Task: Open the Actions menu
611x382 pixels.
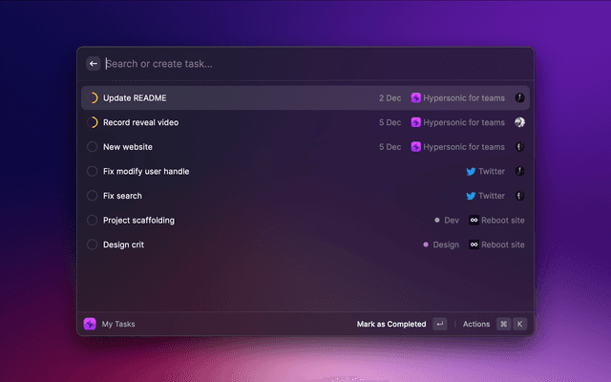Action: click(x=476, y=324)
